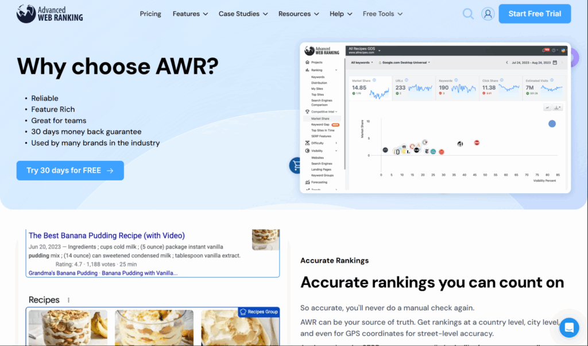Click the first banana pudding recipe thumbnail

pos(67,326)
